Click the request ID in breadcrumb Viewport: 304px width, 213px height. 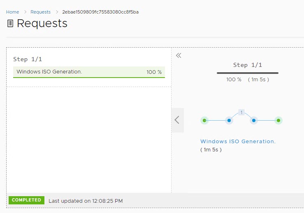100,12
